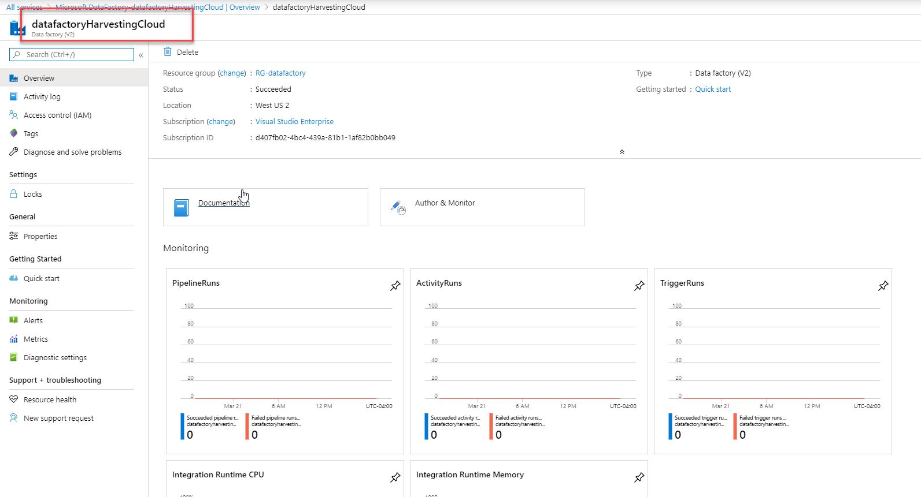Open the Documentation link
This screenshot has height=497, width=921.
[x=224, y=203]
